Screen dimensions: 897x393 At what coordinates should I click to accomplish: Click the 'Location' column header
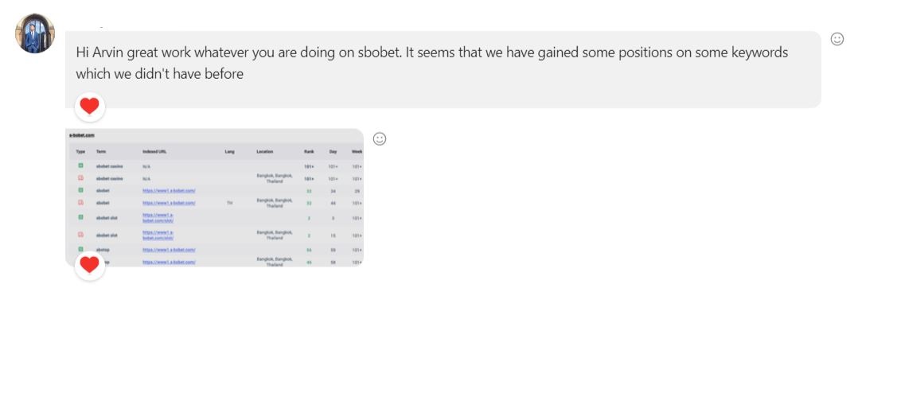[264, 151]
